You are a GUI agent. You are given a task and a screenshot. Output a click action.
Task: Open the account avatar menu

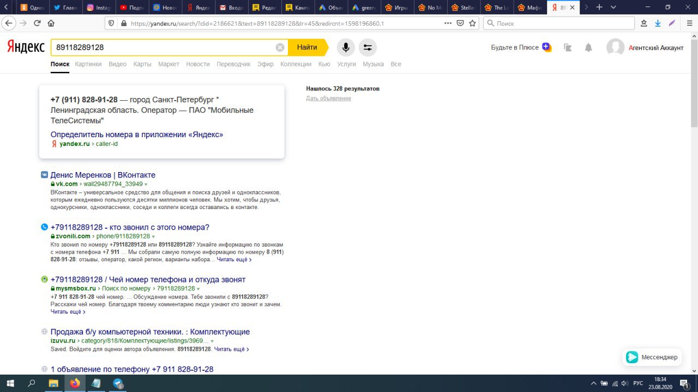616,47
